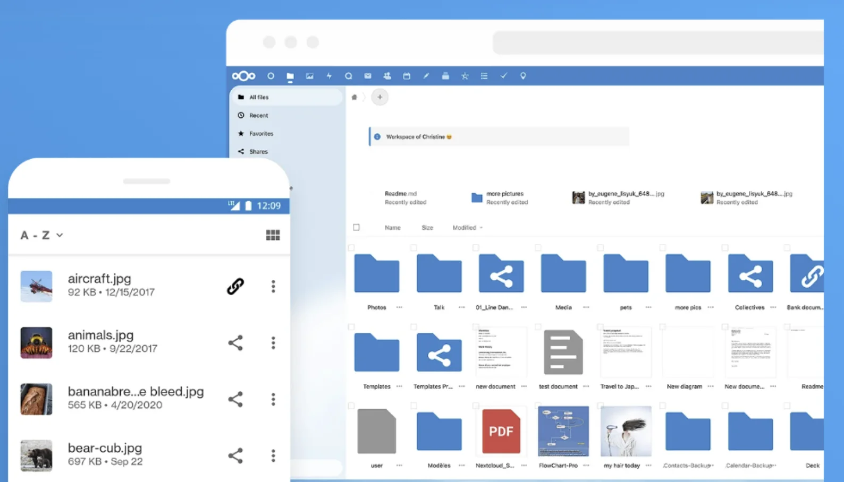Open the Collectives shared folder icon
This screenshot has height=482, width=844.
click(x=750, y=273)
